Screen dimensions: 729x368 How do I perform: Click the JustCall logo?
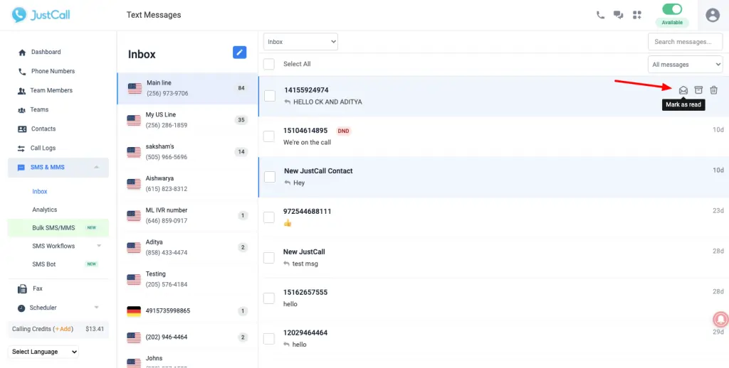41,15
